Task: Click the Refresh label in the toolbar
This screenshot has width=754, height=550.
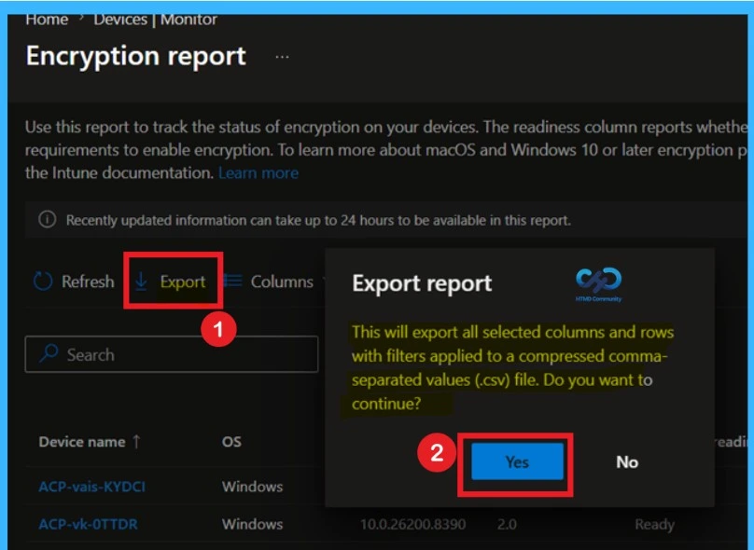Action: click(x=88, y=281)
